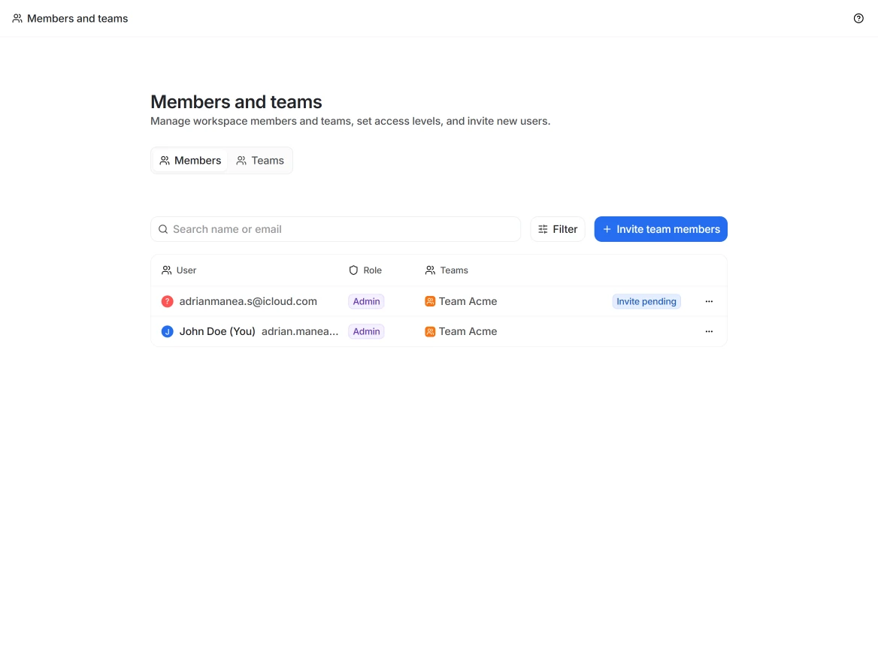Click the Admin role badge for the pending invitee
The height and width of the screenshot is (658, 878).
point(366,301)
